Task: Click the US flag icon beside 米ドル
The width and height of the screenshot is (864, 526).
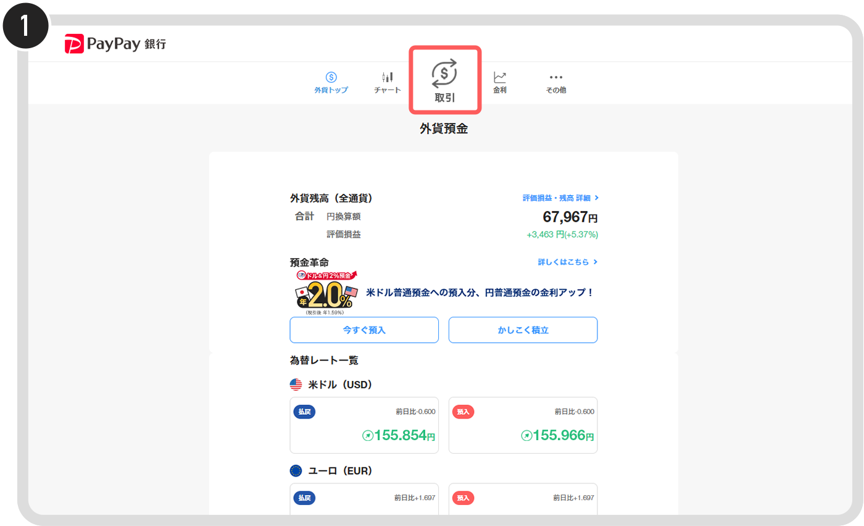Action: coord(294,383)
